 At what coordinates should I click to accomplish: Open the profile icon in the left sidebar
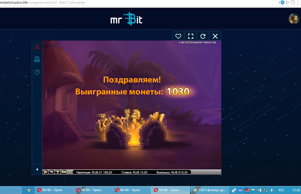tap(37, 46)
